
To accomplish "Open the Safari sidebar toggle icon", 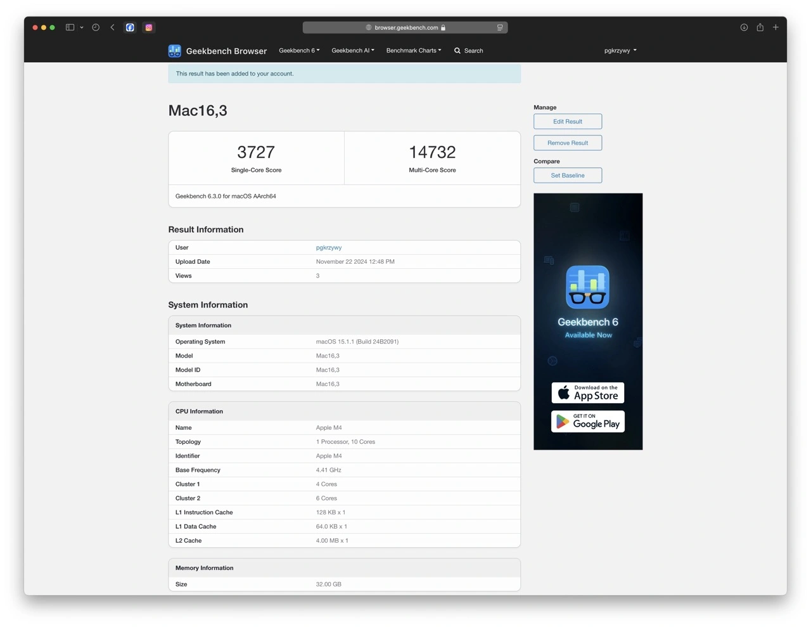I will coord(70,27).
